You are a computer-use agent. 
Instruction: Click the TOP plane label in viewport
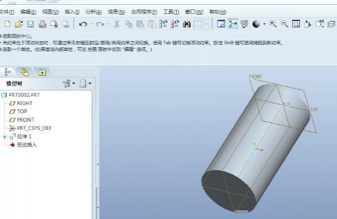[314, 110]
